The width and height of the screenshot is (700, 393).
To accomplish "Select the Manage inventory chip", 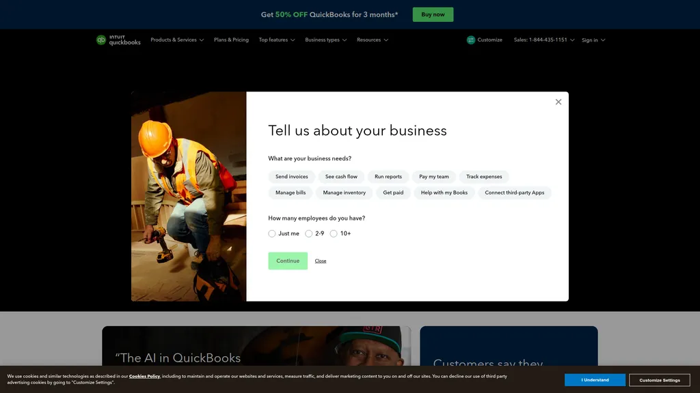I will pos(345,193).
